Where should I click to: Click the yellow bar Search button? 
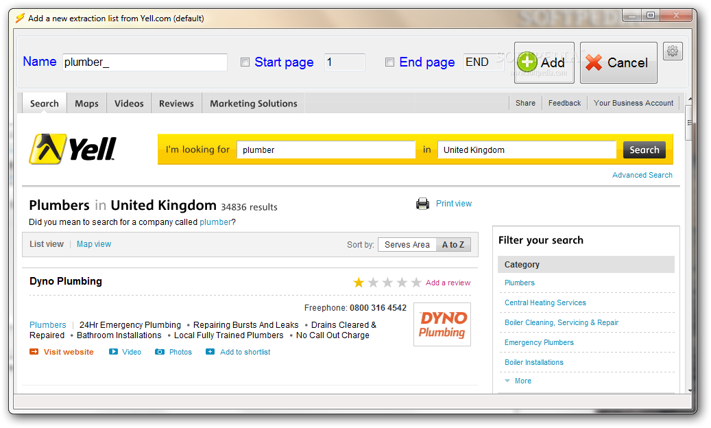(644, 150)
